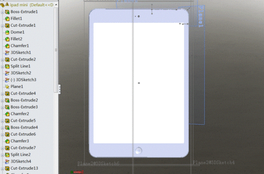Click the feature tree vertical scrollbar thumb
The height and width of the screenshot is (174, 264).
(56, 50)
